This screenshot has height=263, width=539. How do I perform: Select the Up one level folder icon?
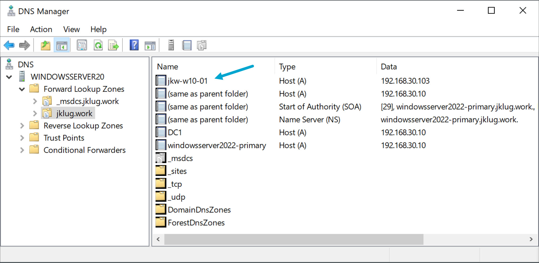point(45,45)
